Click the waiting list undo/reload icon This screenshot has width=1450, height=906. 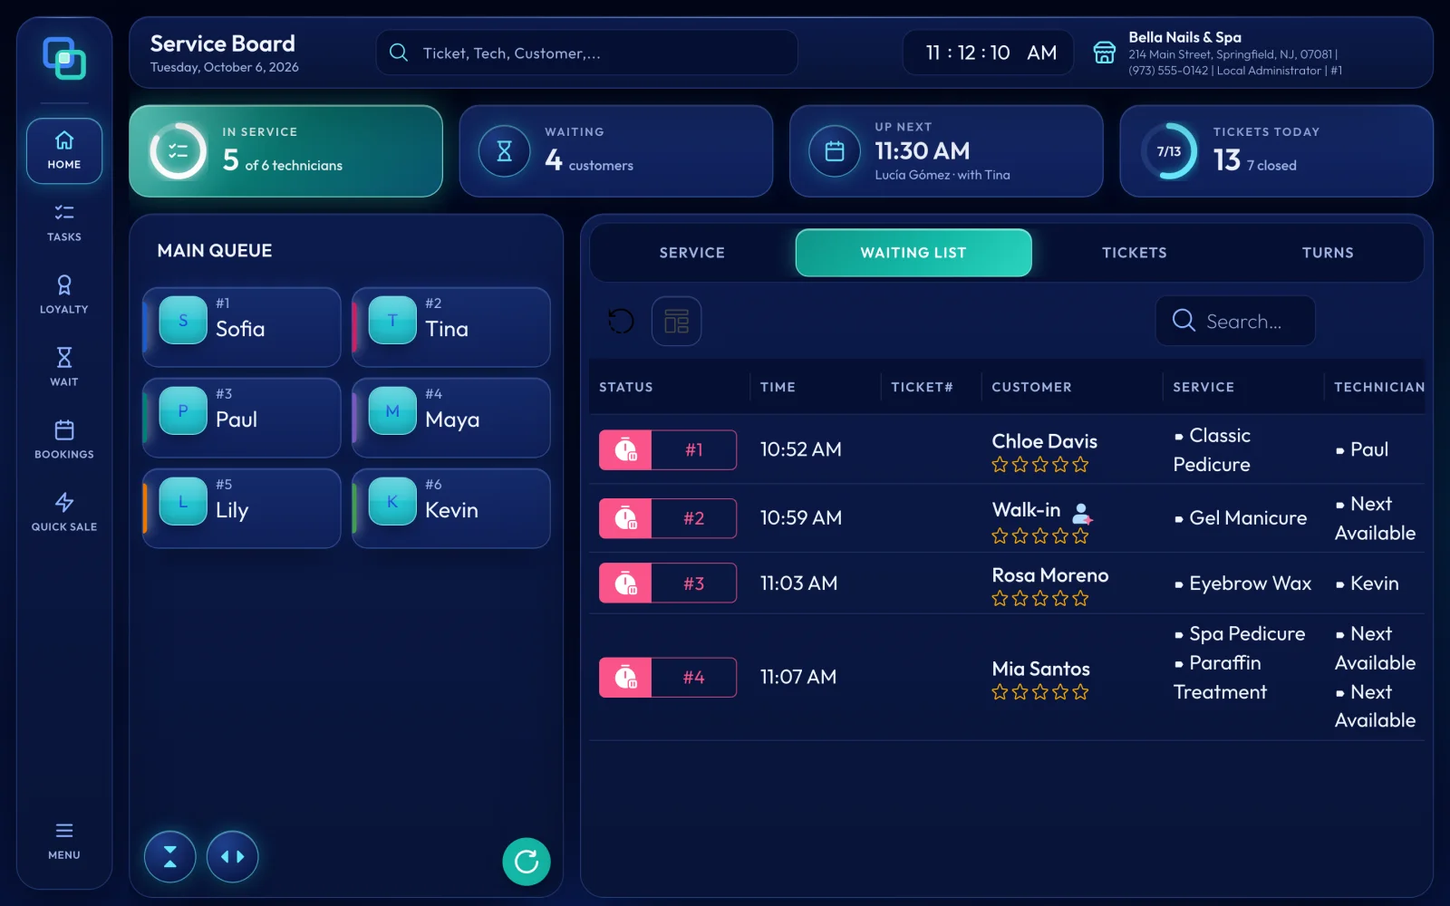(x=621, y=321)
